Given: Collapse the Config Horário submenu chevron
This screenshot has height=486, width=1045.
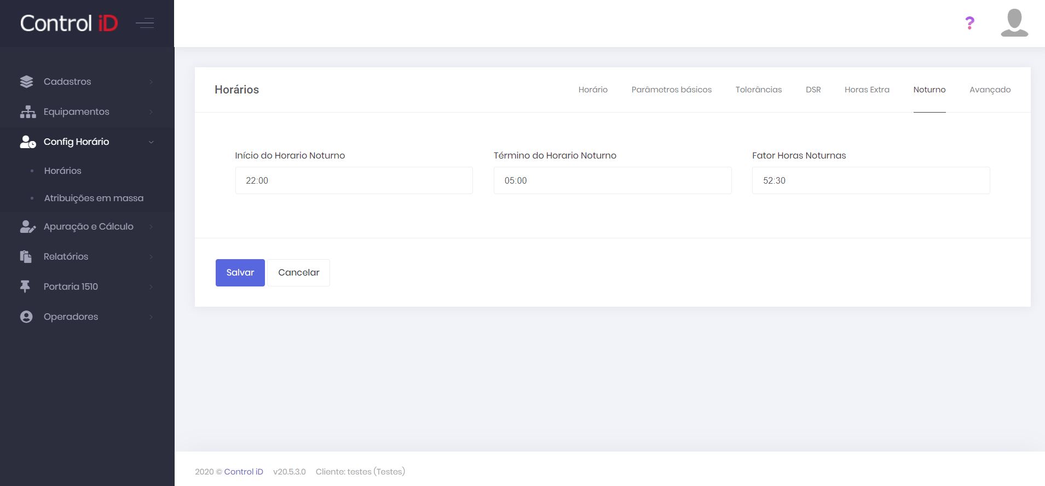Looking at the screenshot, I should click(151, 142).
